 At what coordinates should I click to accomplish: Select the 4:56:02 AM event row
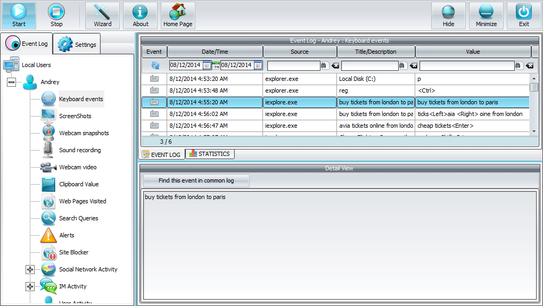pos(335,114)
